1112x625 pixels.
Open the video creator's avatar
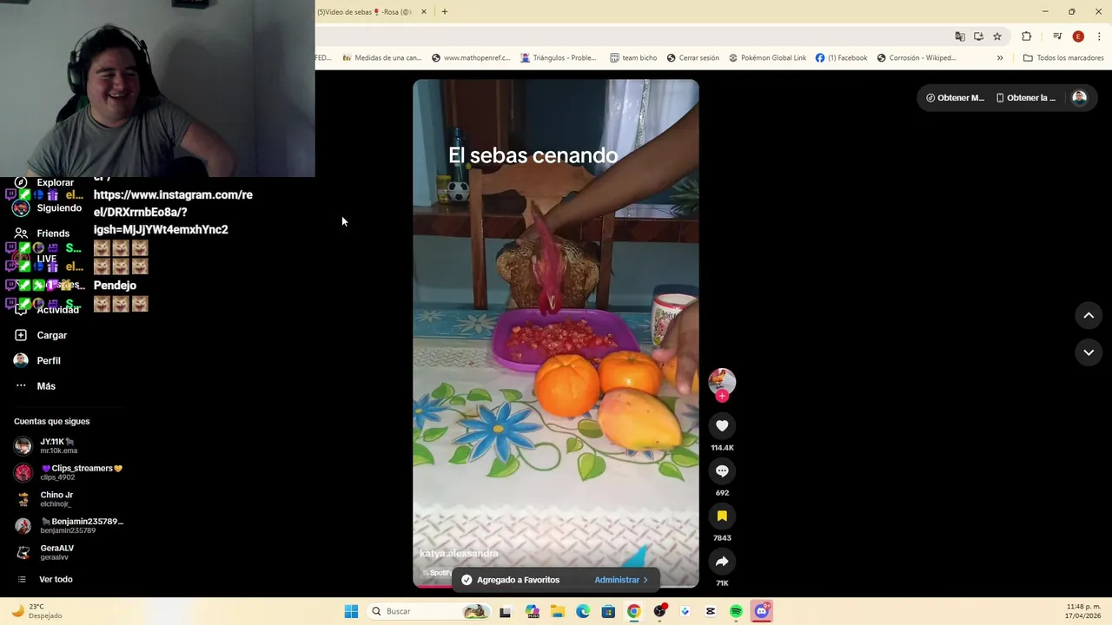click(722, 381)
